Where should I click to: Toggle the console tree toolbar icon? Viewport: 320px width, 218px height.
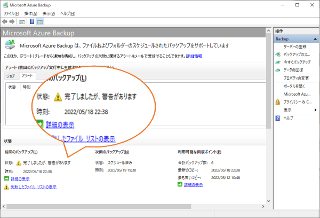[x=22, y=22]
